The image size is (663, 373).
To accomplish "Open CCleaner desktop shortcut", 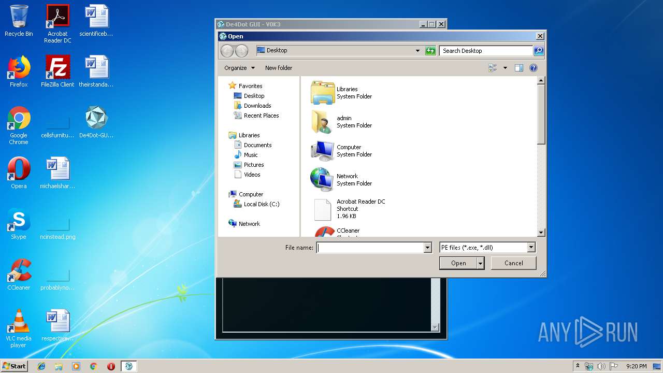I will pyautogui.click(x=19, y=275).
